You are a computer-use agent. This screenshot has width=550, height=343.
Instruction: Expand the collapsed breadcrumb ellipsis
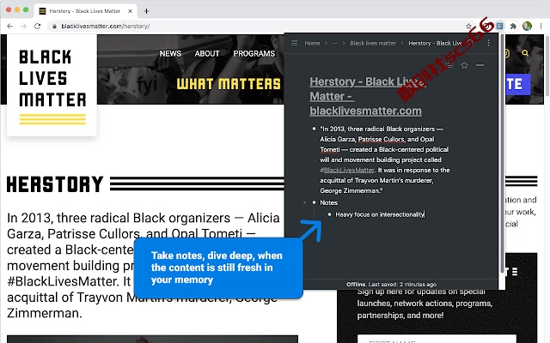pos(334,43)
